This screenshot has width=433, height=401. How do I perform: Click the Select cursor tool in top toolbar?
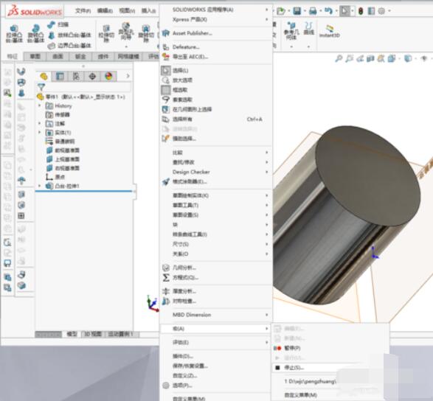pyautogui.click(x=344, y=11)
